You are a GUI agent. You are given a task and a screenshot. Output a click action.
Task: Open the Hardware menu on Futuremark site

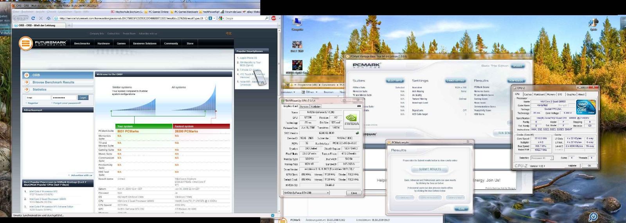pyautogui.click(x=103, y=43)
